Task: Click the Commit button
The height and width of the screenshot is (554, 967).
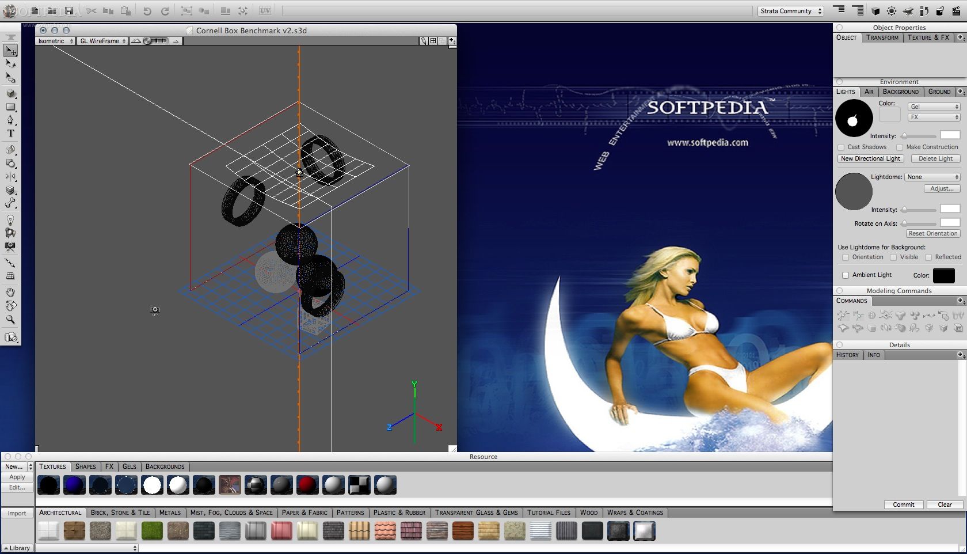Action: point(903,504)
